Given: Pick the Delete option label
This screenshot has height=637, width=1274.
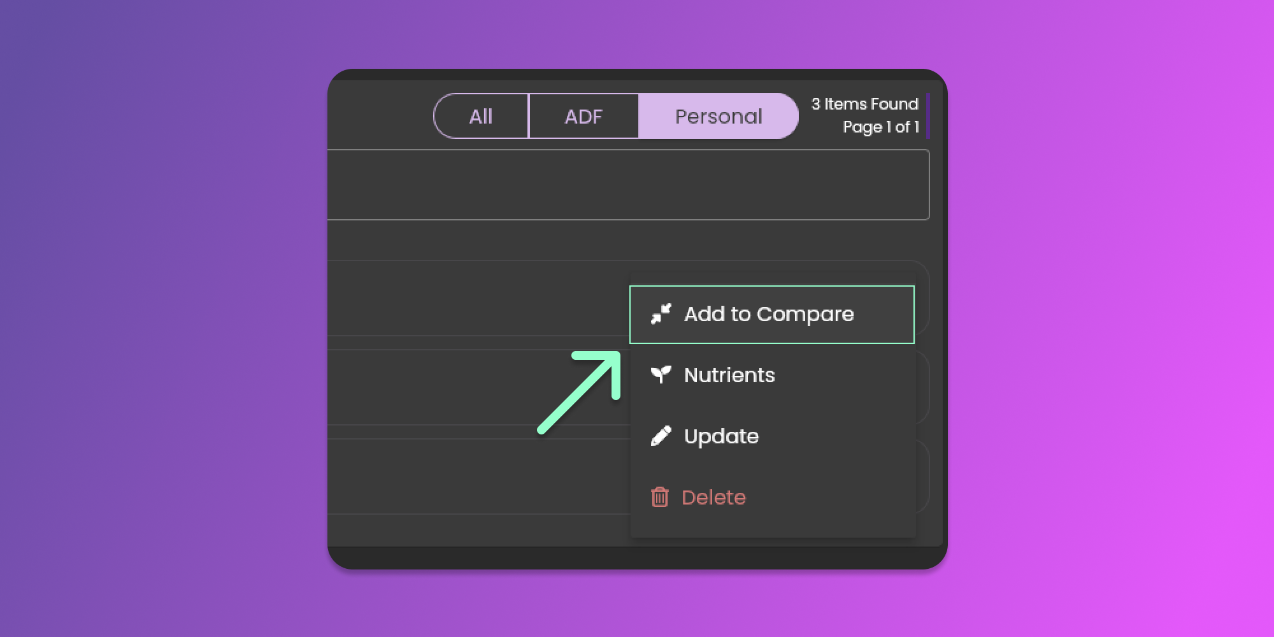Looking at the screenshot, I should 713,497.
